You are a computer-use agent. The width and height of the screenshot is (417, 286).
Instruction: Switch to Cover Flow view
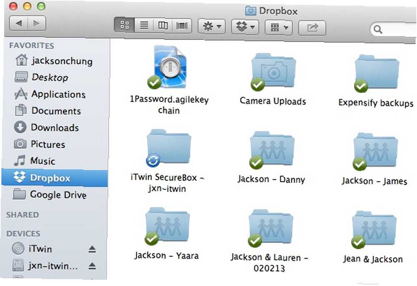click(x=182, y=26)
